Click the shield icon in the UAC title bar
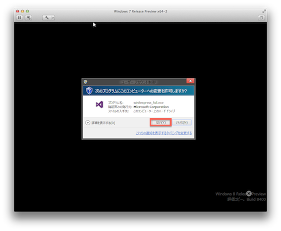This screenshot has height=231, width=281. point(85,81)
